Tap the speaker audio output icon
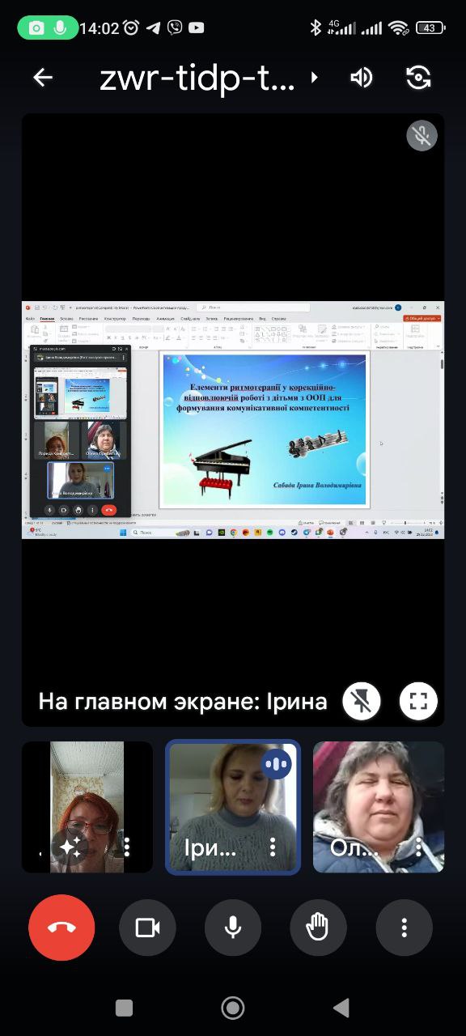Viewport: 466px width, 1036px height. tap(362, 78)
